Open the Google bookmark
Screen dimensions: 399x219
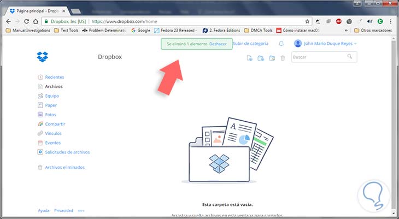pos(140,30)
